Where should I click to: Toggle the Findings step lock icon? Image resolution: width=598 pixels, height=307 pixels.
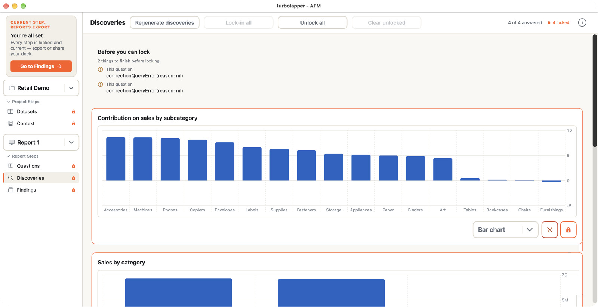pyautogui.click(x=74, y=190)
